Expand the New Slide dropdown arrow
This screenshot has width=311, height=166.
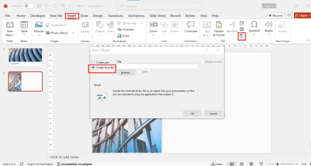point(13,35)
